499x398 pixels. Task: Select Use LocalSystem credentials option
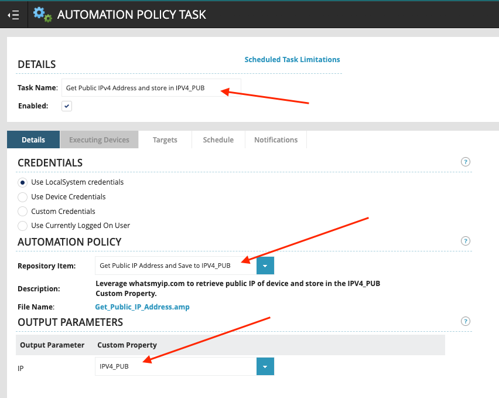(x=23, y=182)
